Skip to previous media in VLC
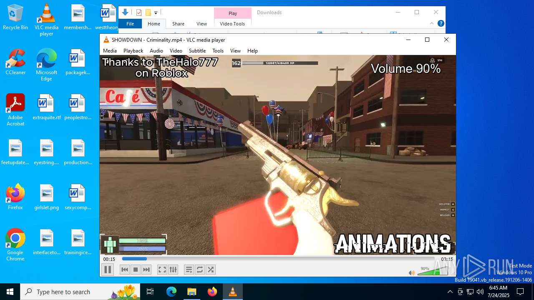This screenshot has height=300, width=534. tap(125, 270)
